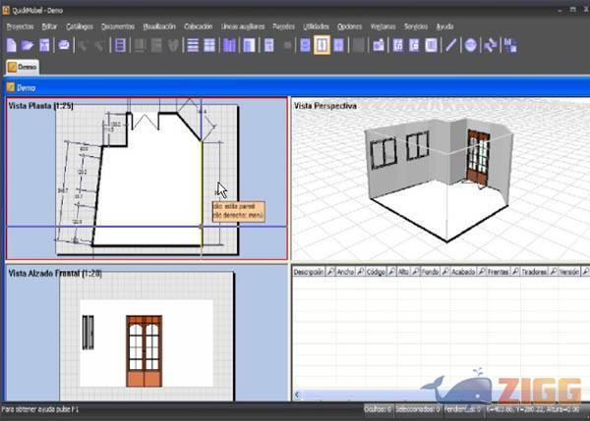Screen dimensions: 590x421
Task: Click the new project icon in toolbar
Action: click(11, 45)
